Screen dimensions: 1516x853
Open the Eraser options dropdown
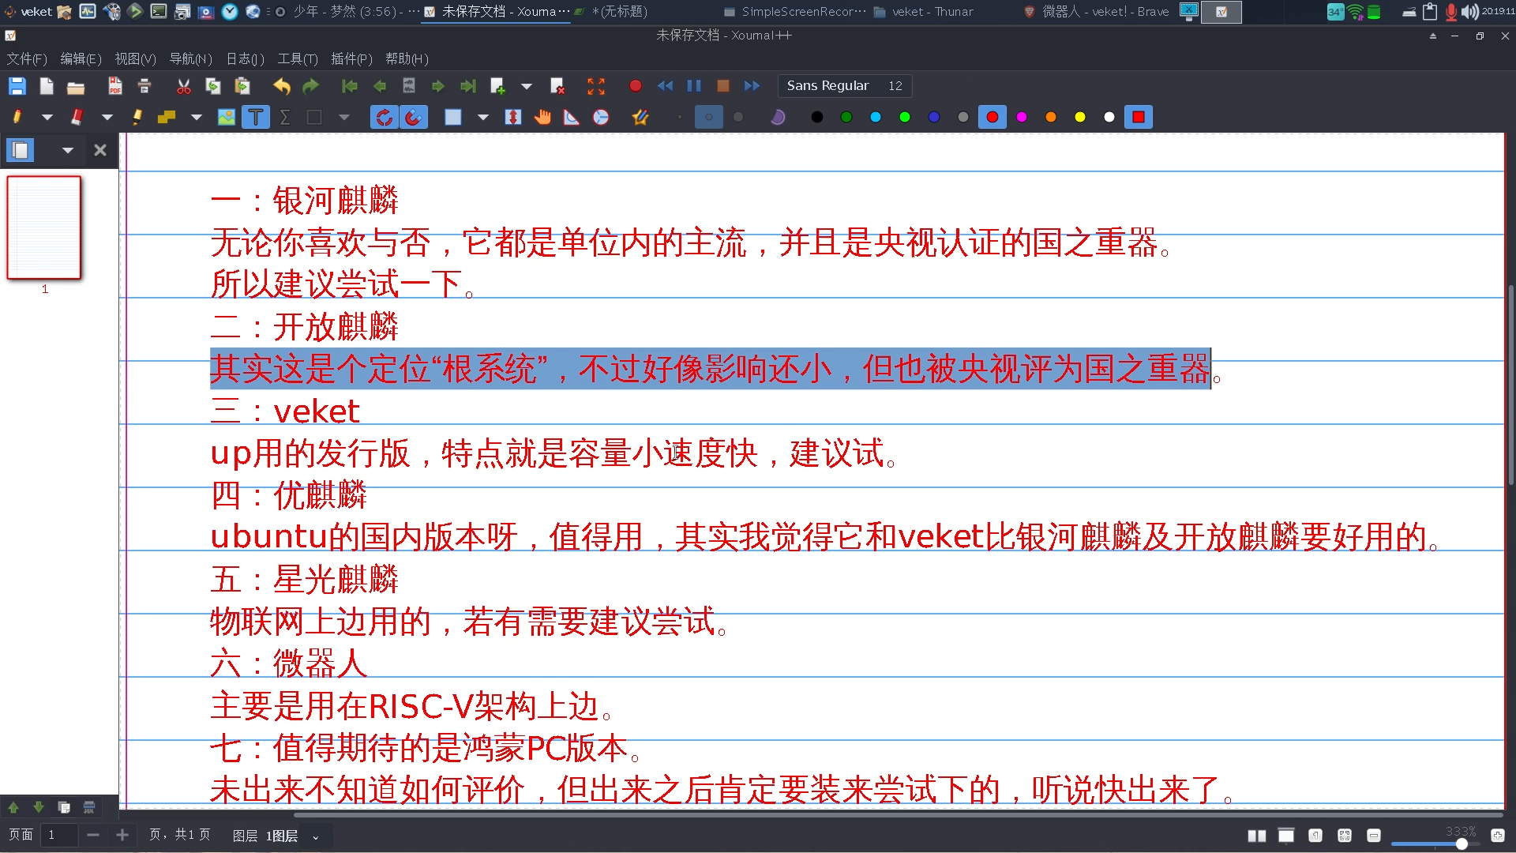click(107, 118)
